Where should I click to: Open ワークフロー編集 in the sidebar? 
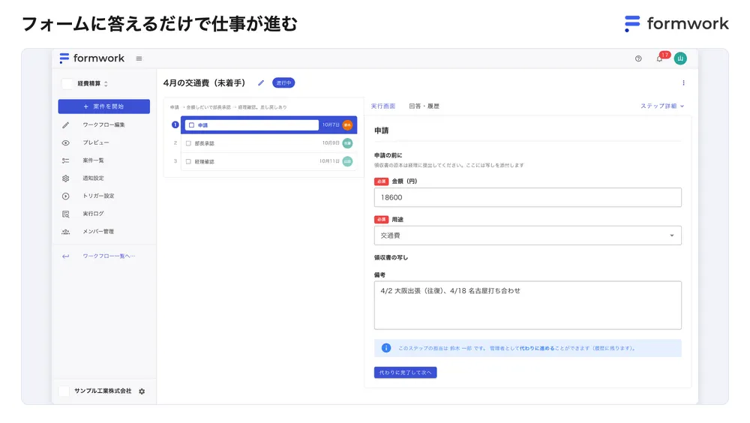(103, 125)
